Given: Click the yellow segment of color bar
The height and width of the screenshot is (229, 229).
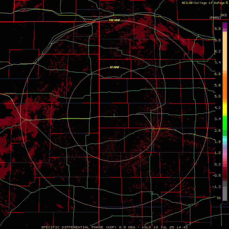Looking at the screenshot, I should pos(225,109).
